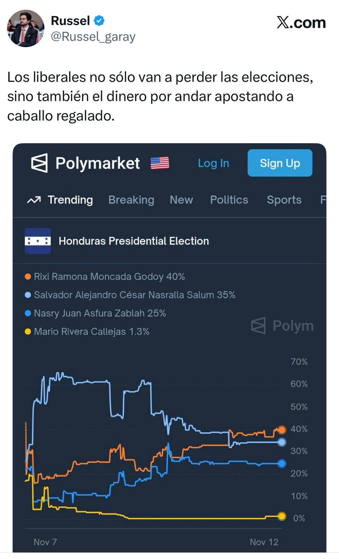Click the Nov 12 axis label
The width and height of the screenshot is (339, 559).
coord(264,542)
